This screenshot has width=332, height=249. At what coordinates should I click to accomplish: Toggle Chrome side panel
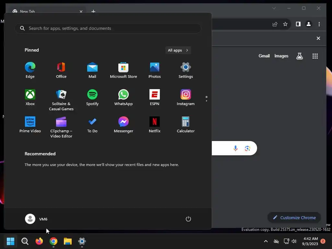[x=298, y=24]
